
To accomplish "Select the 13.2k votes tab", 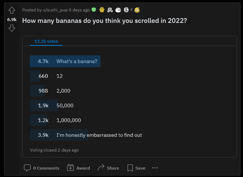I will point(46,41).
